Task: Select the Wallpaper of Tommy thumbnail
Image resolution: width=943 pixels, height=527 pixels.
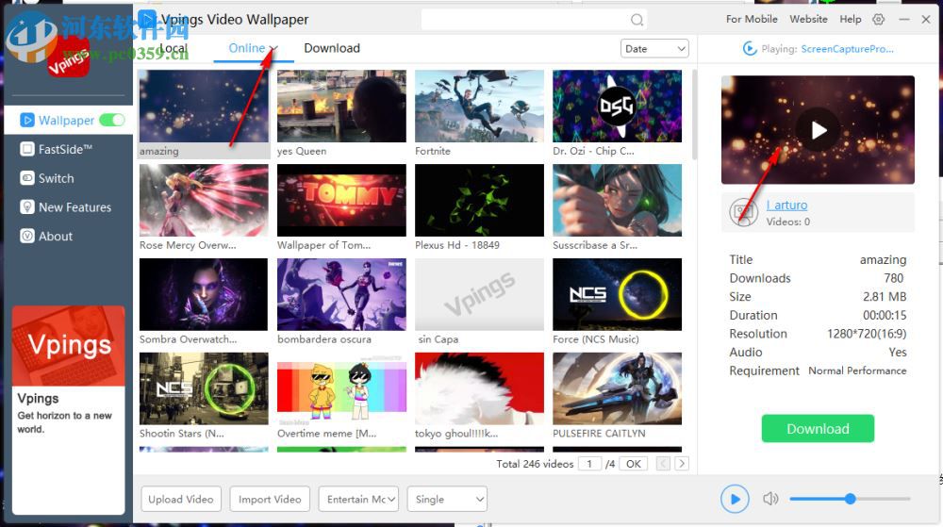Action: [341, 200]
